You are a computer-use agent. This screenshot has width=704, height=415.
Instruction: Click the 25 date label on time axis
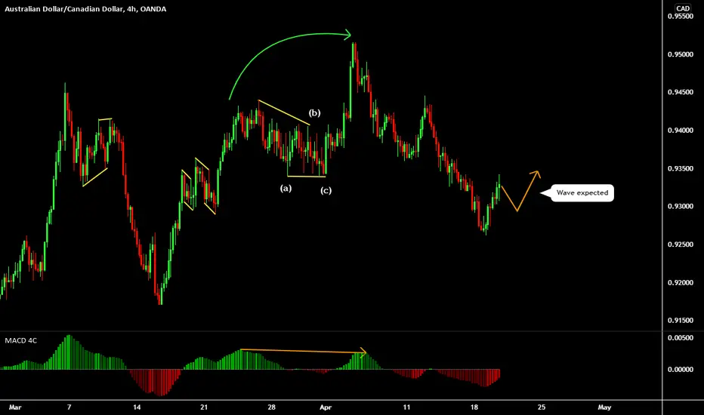pyautogui.click(x=542, y=407)
